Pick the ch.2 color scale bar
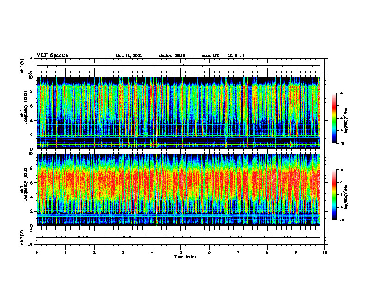Viewport: 366px width, 283px height. (335, 195)
